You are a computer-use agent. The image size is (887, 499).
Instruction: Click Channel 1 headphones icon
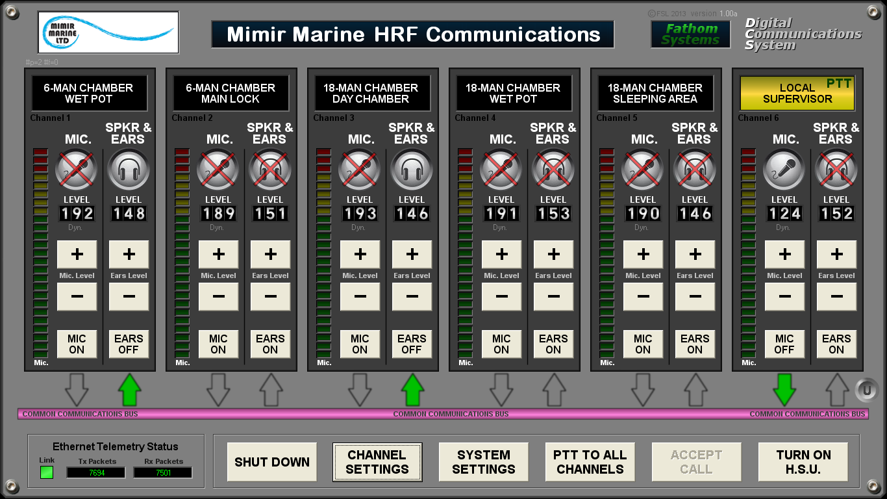point(129,170)
